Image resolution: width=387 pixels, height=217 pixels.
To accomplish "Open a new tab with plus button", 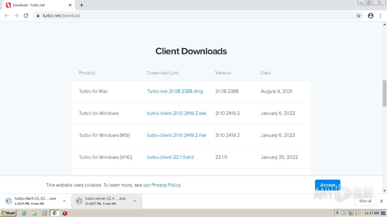I will (82, 5).
